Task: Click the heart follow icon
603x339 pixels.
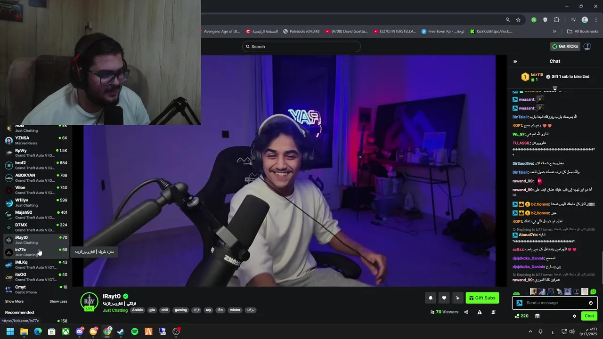Action: [x=444, y=298]
